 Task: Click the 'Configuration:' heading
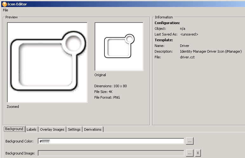click(x=167, y=23)
